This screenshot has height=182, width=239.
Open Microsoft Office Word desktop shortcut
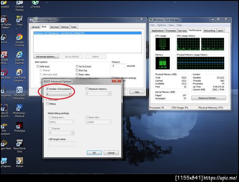click(x=20, y=93)
